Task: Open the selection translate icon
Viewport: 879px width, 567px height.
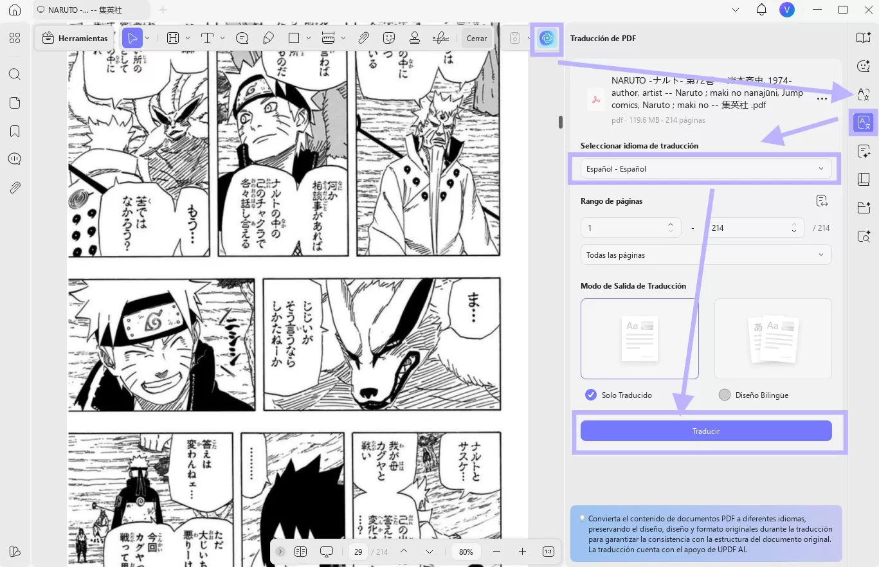Action: tap(864, 94)
